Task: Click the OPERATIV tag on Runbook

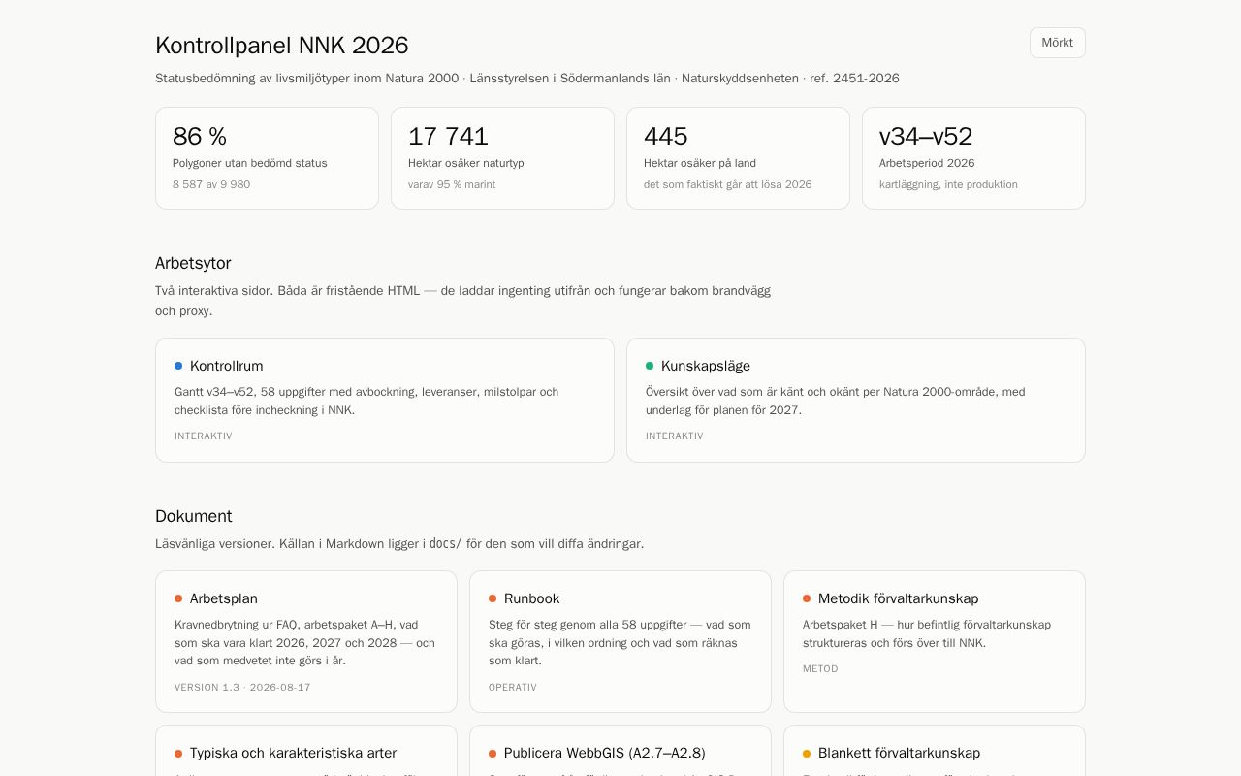Action: [513, 688]
